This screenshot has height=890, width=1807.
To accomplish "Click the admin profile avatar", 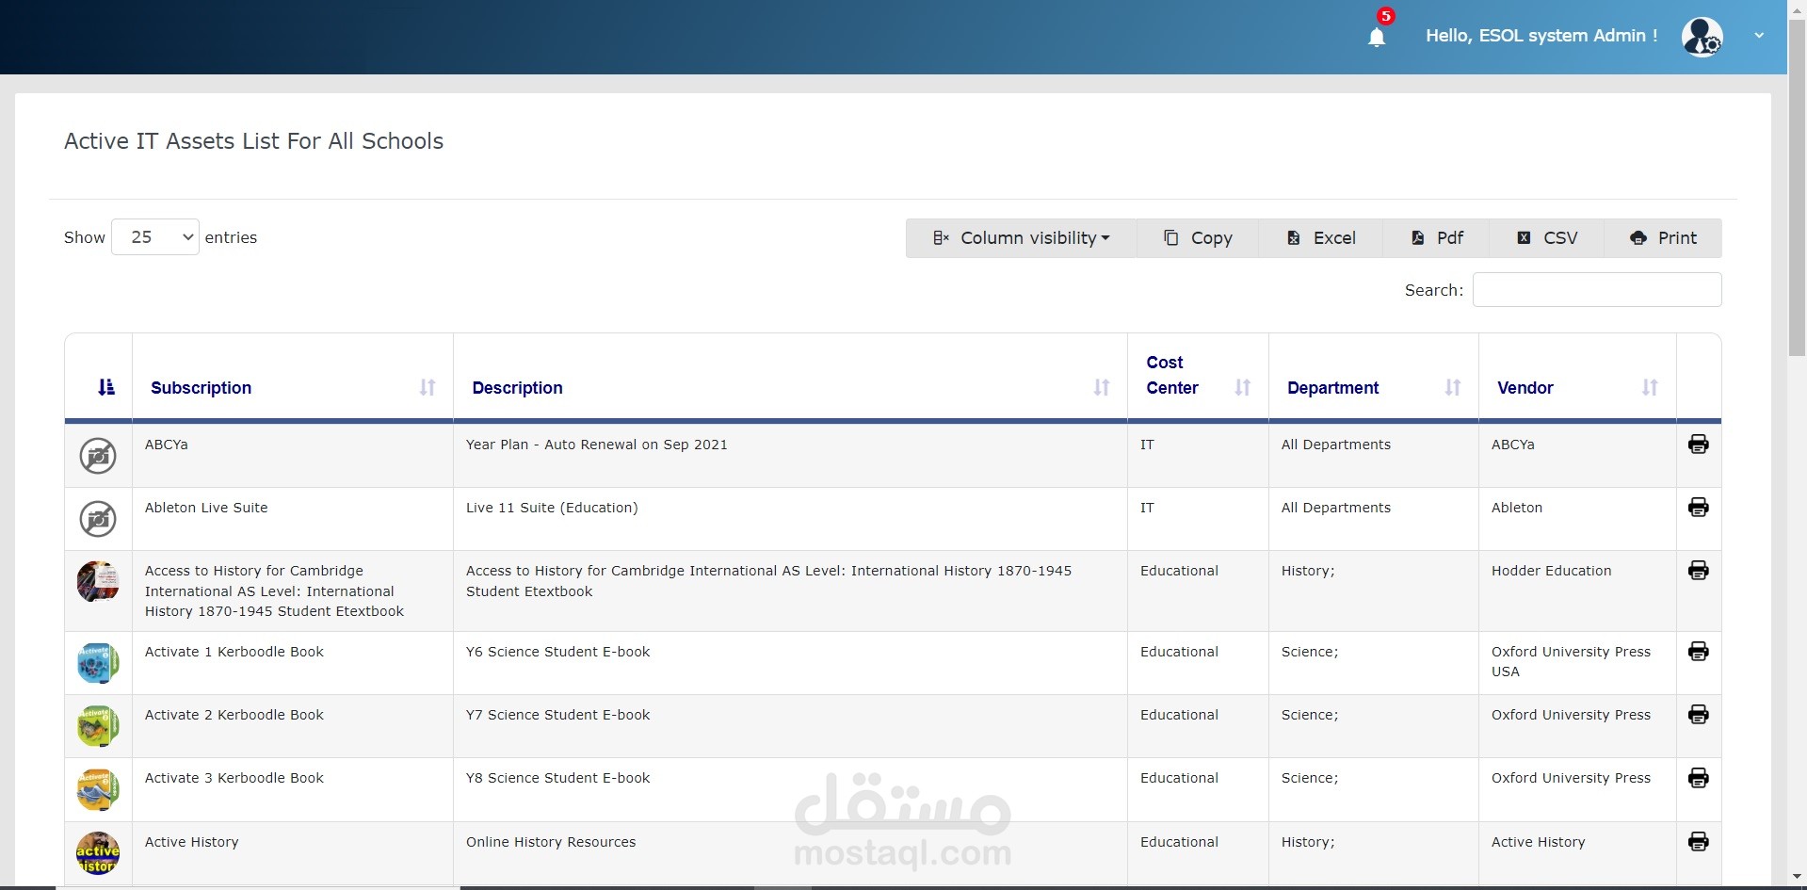I will (1702, 38).
